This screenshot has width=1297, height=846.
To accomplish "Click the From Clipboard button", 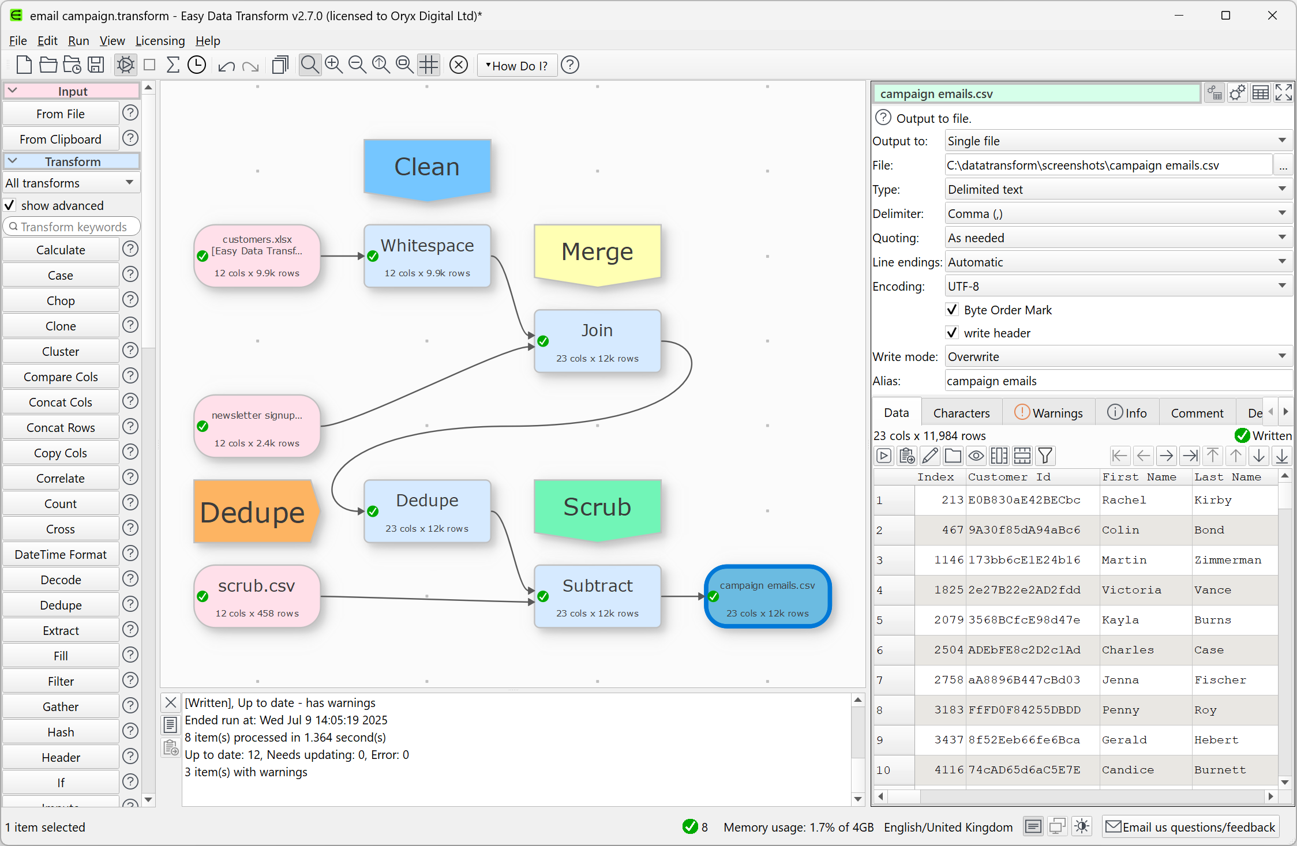I will click(61, 139).
